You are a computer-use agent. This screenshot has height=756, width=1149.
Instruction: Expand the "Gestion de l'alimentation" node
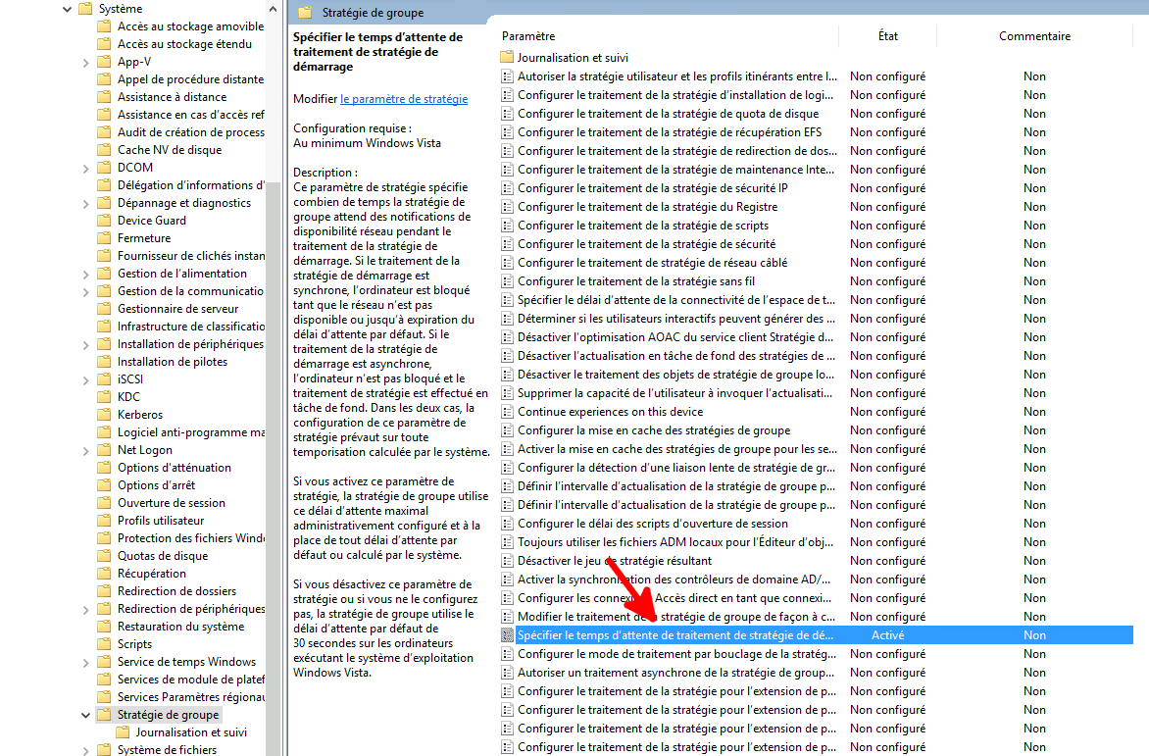coord(86,273)
